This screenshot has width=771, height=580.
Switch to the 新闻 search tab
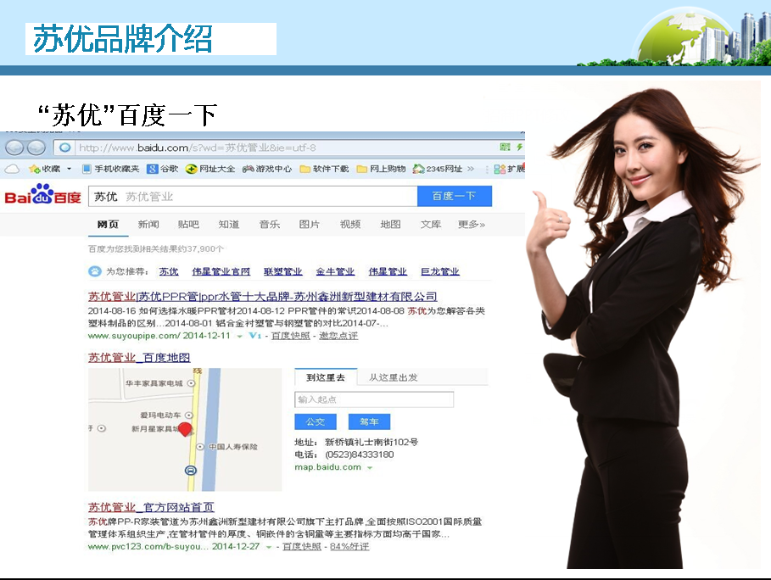point(148,225)
